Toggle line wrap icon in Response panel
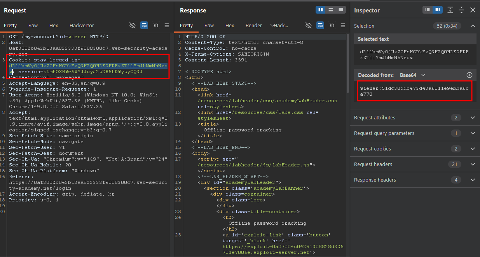This screenshot has height=257, width=480. tap(320, 25)
